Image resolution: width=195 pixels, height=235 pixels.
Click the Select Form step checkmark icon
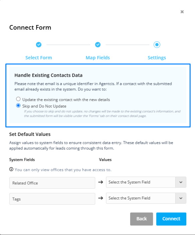(x=38, y=44)
